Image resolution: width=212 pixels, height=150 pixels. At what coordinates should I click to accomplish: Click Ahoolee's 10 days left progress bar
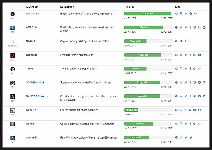pos(148,110)
